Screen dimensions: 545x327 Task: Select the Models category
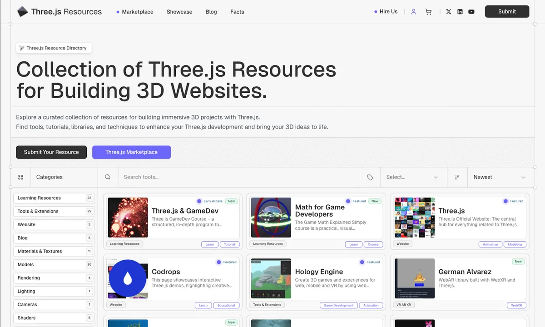click(x=54, y=264)
